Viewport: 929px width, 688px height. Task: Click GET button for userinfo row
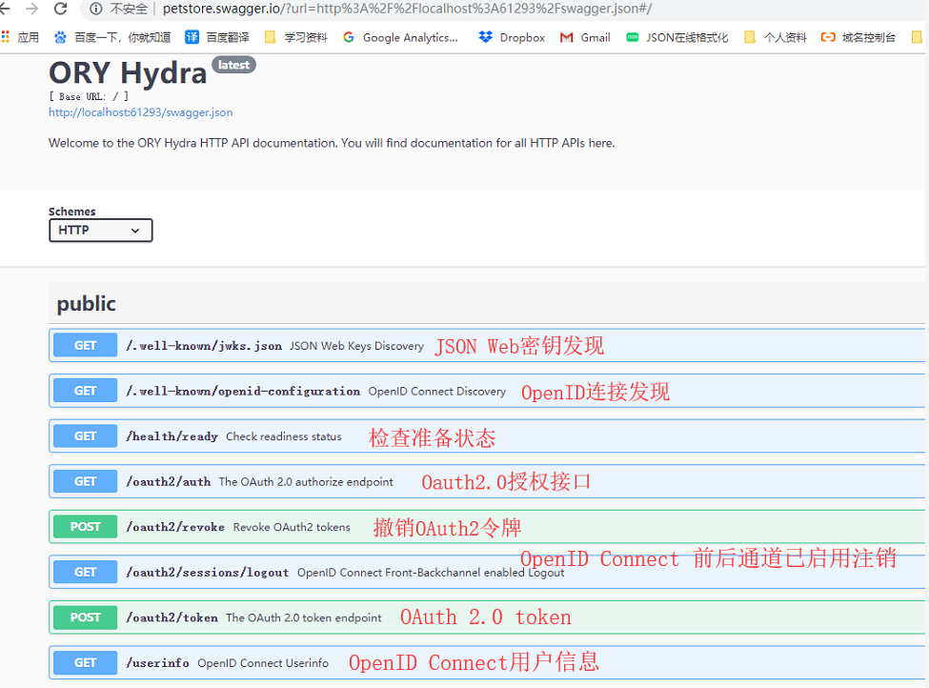(86, 662)
